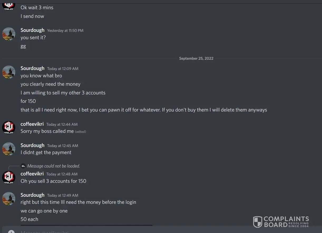Click the 'Today at 12:45 AM' timestamp
Image resolution: width=322 pixels, height=233 pixels.
click(x=63, y=146)
